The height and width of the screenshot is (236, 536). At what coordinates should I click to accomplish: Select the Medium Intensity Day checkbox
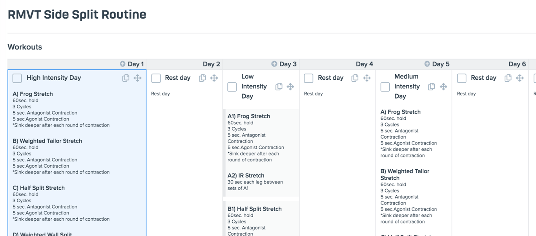tap(385, 86)
